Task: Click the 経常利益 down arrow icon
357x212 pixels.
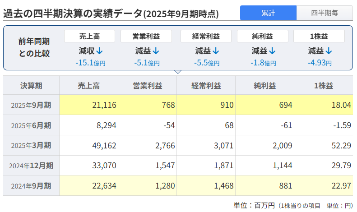Action: (217, 51)
